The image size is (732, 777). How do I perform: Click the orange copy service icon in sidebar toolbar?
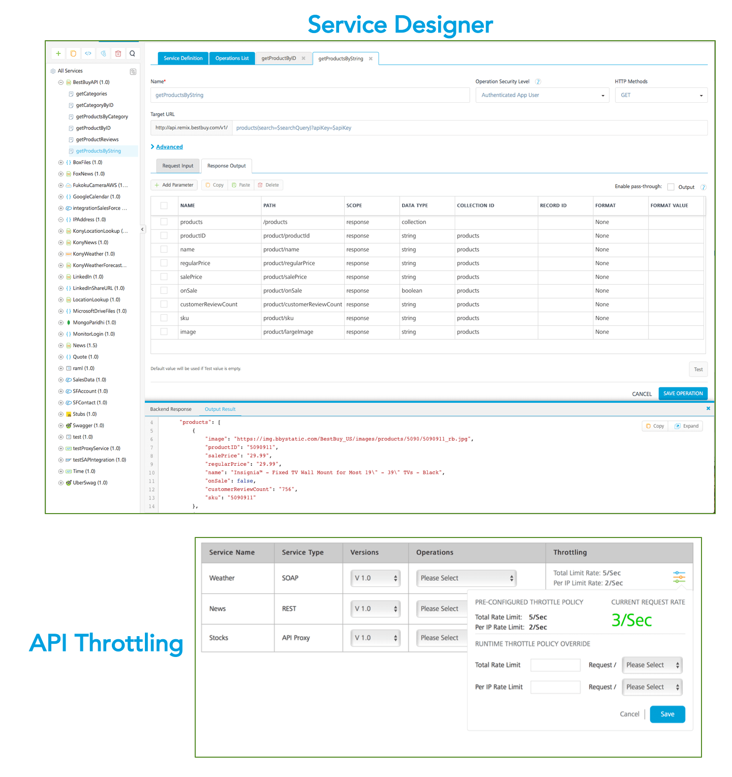tap(73, 53)
